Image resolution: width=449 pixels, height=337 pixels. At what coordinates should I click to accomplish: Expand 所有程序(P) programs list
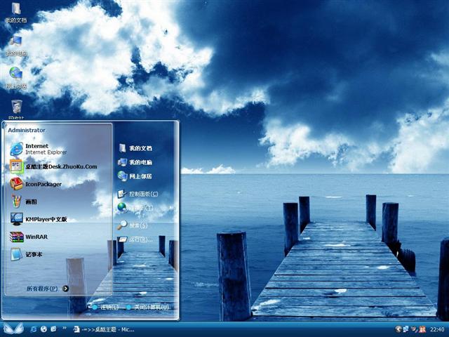(x=46, y=289)
